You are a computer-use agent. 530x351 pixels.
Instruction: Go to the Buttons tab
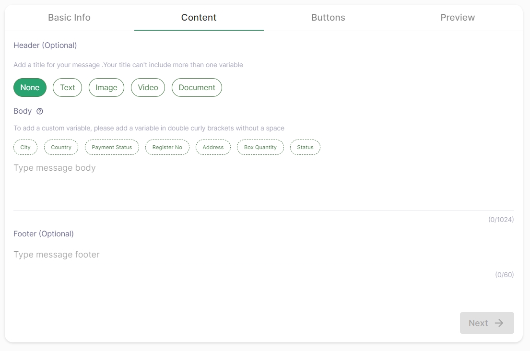tap(328, 18)
